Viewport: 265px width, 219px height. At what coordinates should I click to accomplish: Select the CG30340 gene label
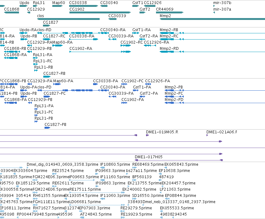pyautogui.click(x=109, y=3)
